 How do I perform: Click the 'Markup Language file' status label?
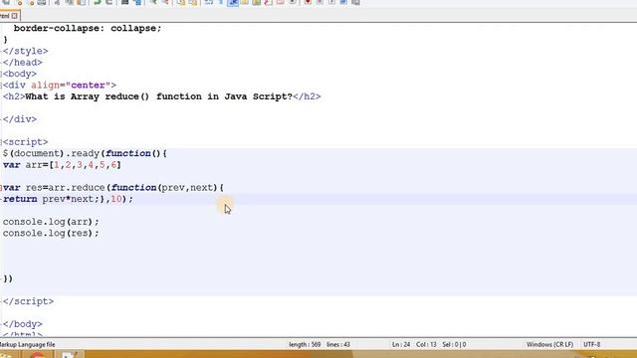27,345
